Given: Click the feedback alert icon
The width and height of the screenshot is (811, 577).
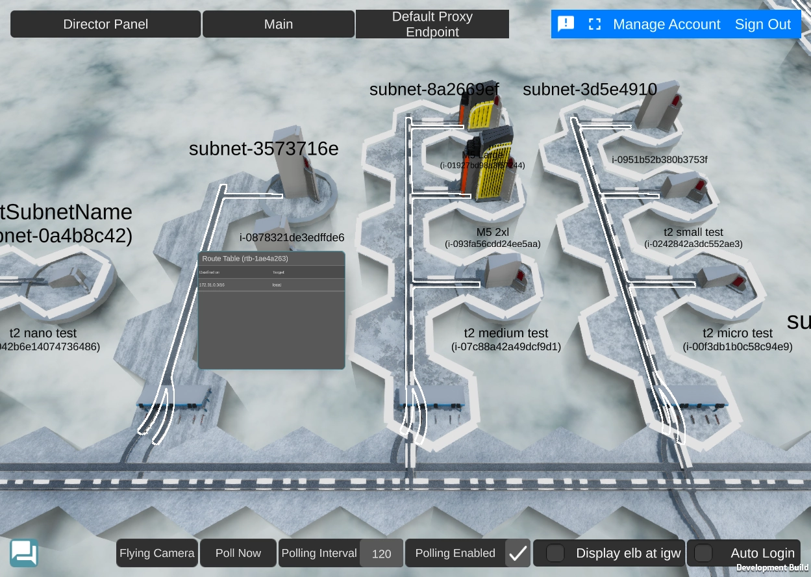Looking at the screenshot, I should point(566,24).
